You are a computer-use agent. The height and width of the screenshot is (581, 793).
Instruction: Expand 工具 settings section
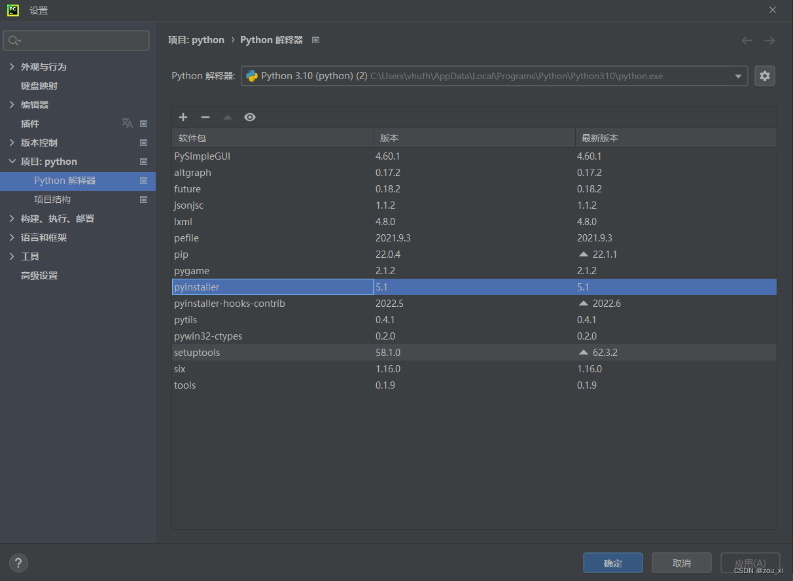click(x=12, y=256)
